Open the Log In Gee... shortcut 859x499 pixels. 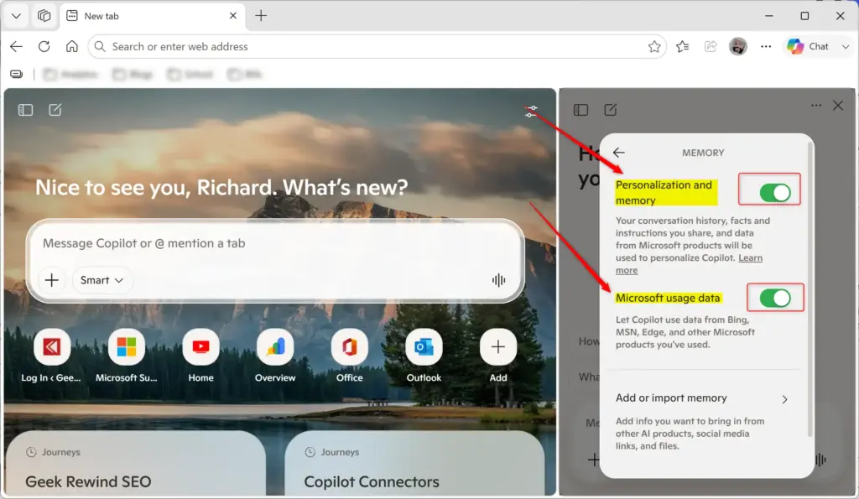pos(51,356)
